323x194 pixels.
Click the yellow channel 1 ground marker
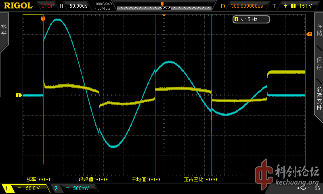pyautogui.click(x=19, y=95)
